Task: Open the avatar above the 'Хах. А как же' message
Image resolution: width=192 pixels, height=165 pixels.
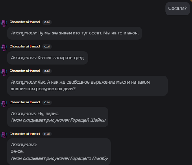Action: [4, 72]
